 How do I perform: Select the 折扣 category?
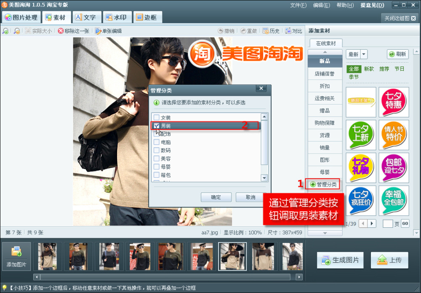(325, 86)
